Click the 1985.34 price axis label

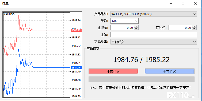click(x=76, y=21)
